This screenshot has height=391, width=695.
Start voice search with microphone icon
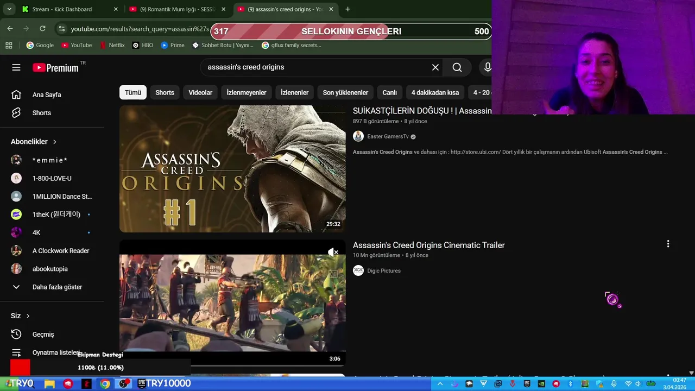[488, 67]
